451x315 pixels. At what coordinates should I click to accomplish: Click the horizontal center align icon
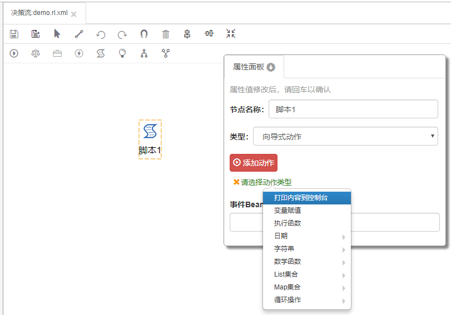(x=209, y=33)
